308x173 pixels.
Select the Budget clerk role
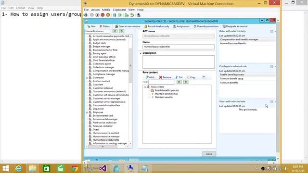99,43
